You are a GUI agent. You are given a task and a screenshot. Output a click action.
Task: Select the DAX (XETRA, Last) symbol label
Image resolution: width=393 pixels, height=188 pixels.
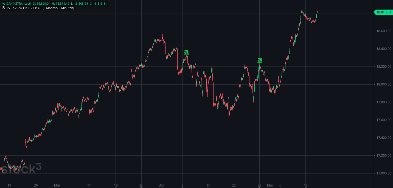coord(19,4)
